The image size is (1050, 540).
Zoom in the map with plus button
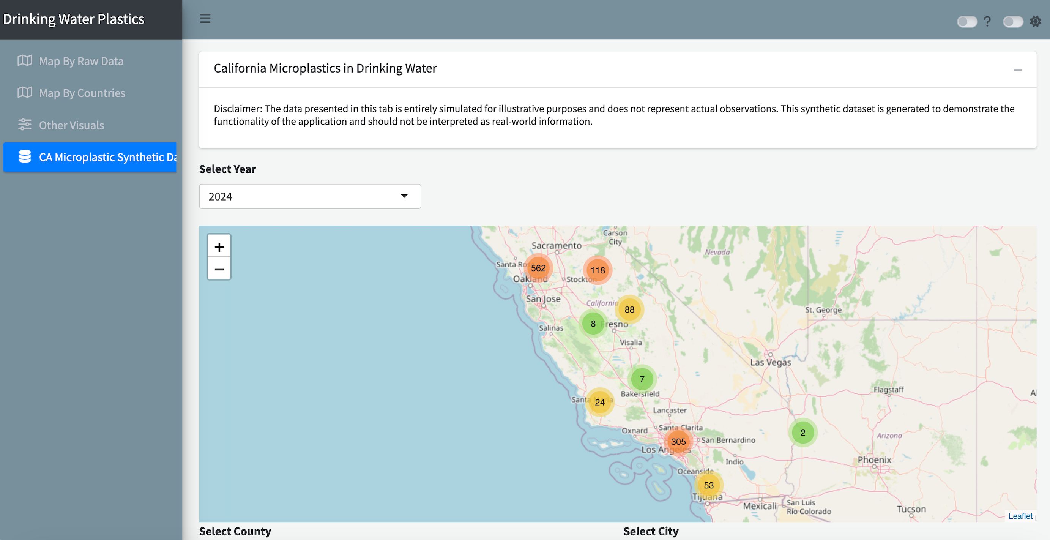219,246
